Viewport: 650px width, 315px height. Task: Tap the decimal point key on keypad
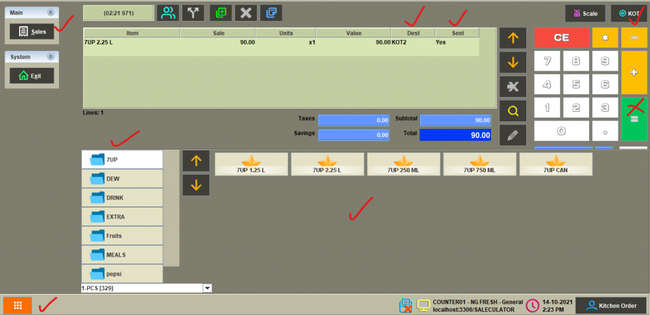605,131
